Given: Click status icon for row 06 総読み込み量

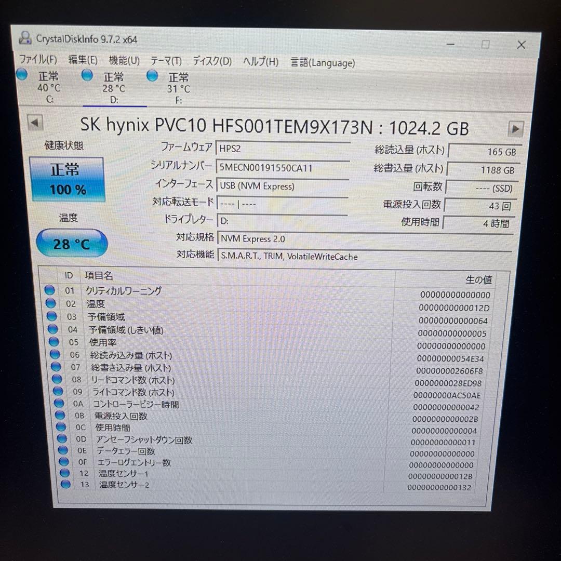Looking at the screenshot, I should (x=55, y=354).
